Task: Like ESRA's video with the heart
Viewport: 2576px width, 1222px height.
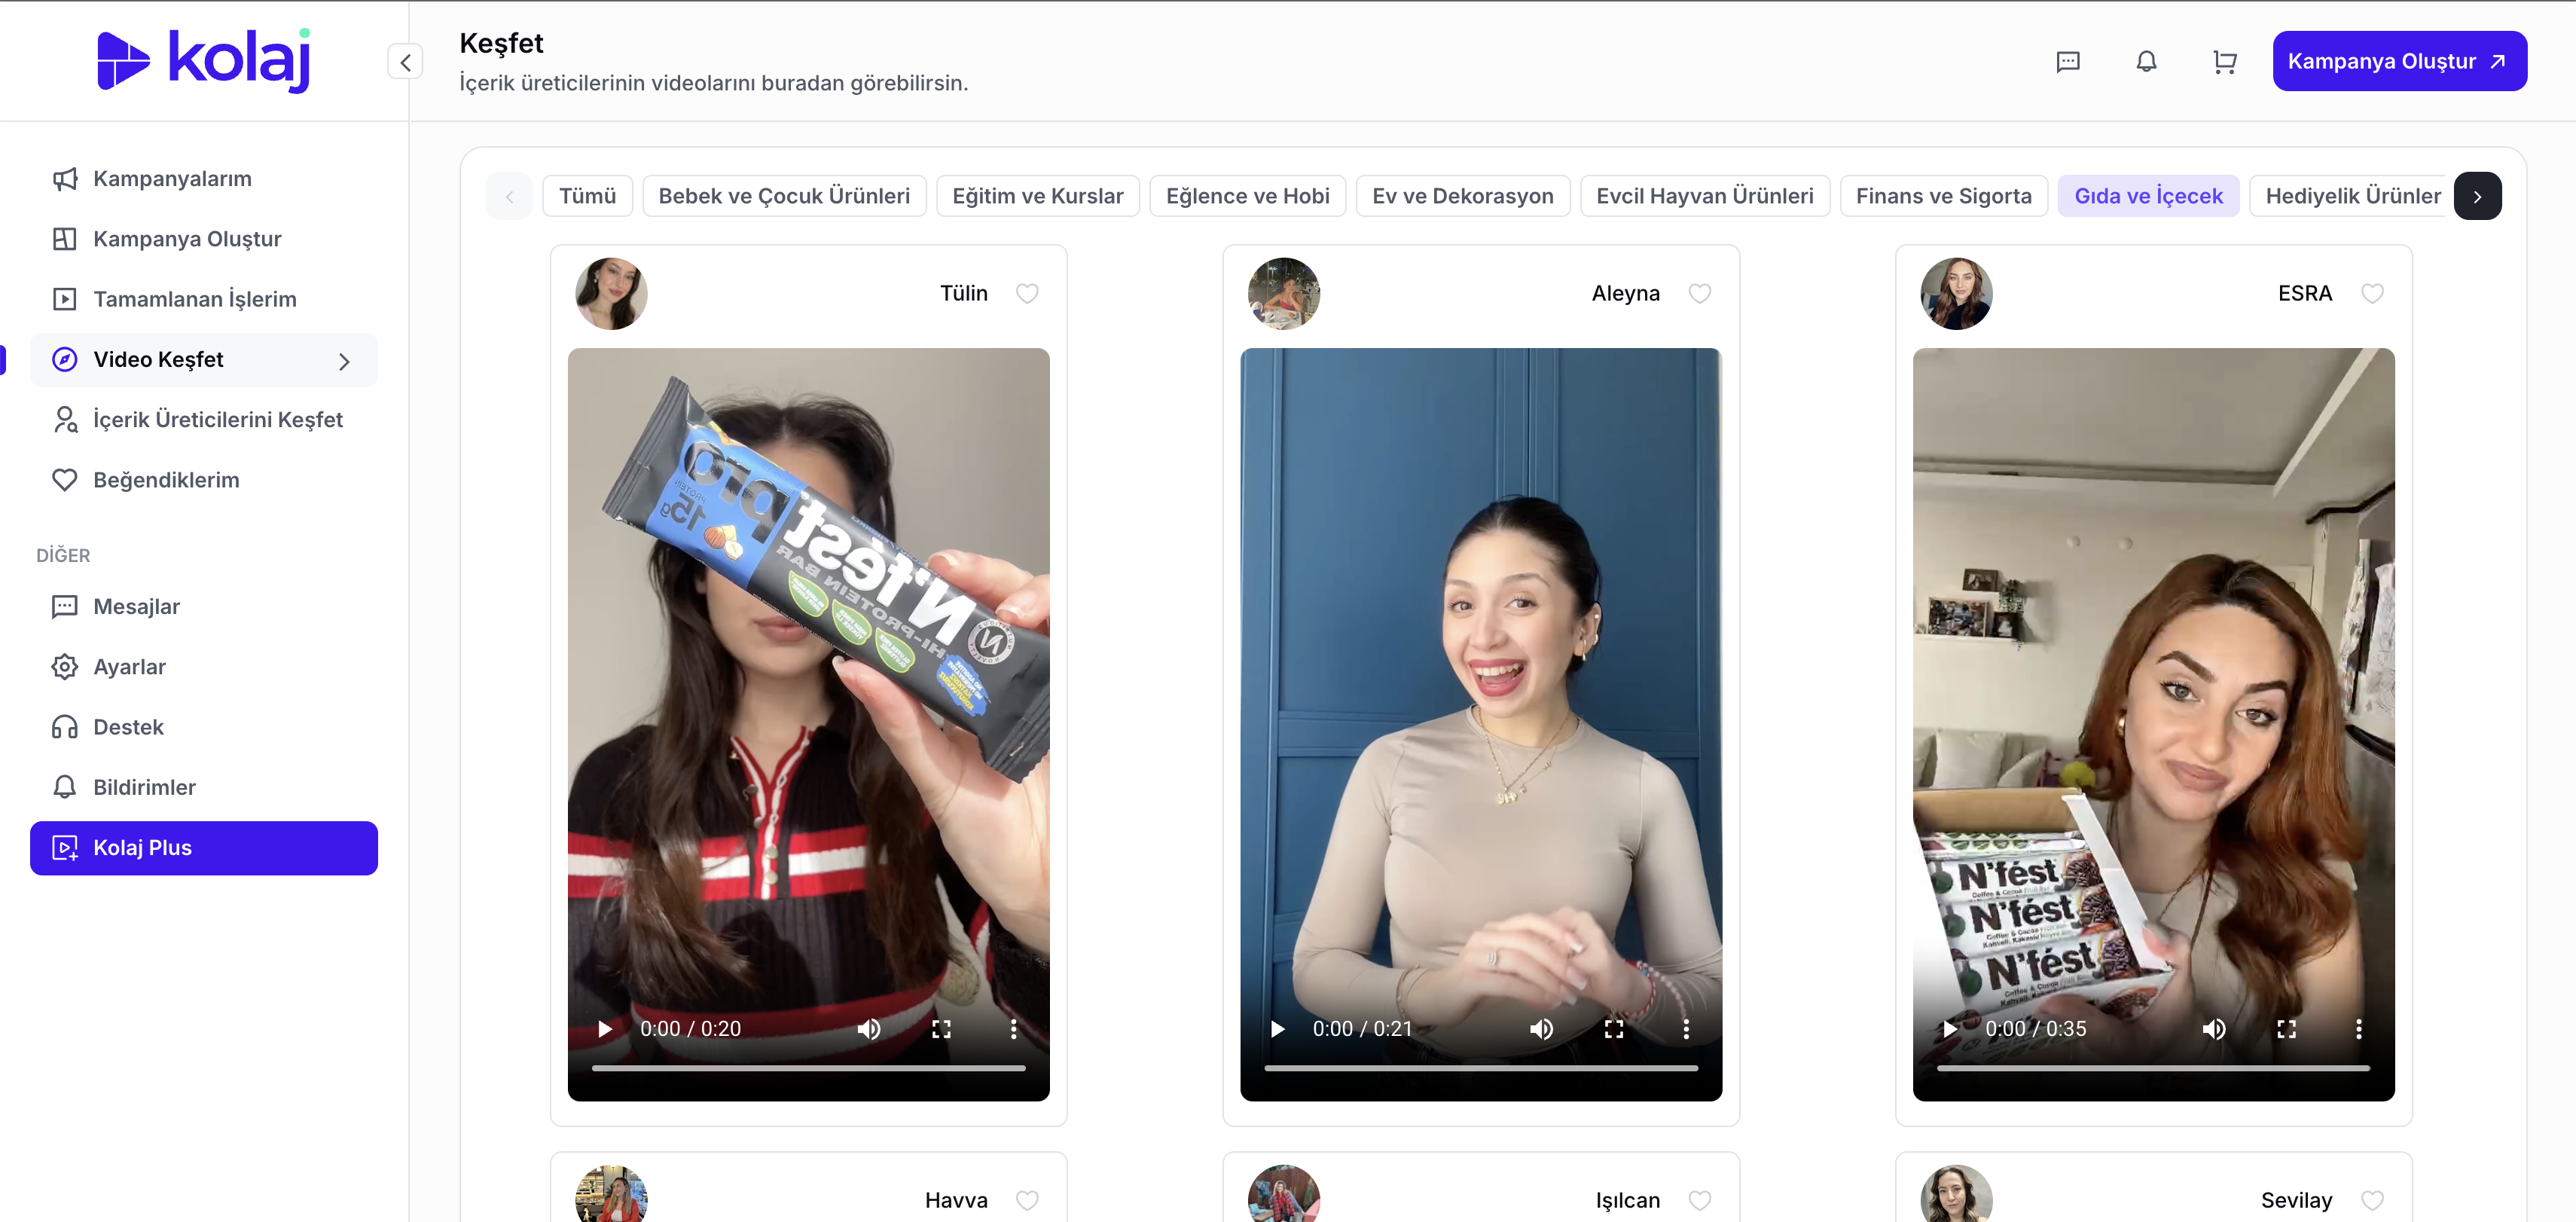Action: 2372,293
